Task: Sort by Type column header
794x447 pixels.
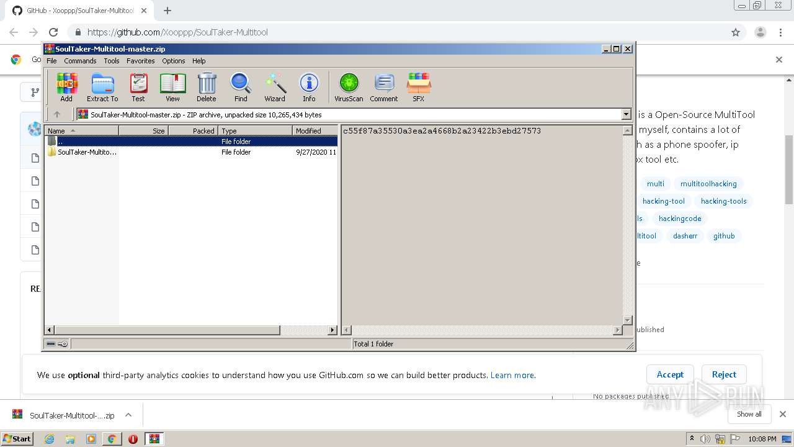Action: (255, 130)
